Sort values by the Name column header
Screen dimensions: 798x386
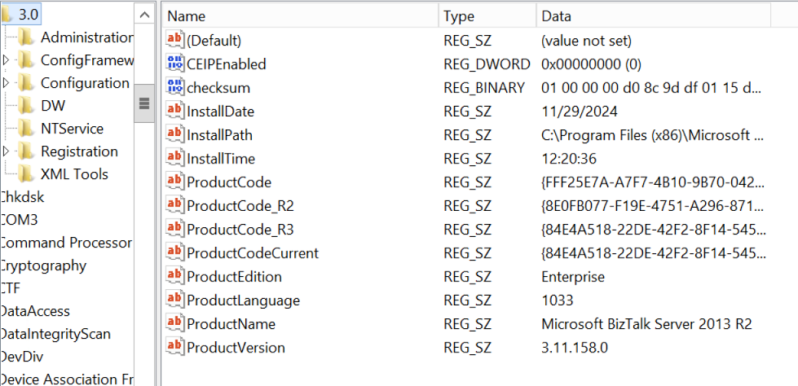click(300, 16)
